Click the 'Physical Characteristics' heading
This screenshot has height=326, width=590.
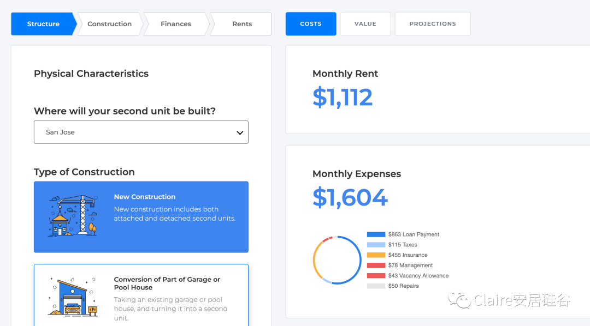91,74
